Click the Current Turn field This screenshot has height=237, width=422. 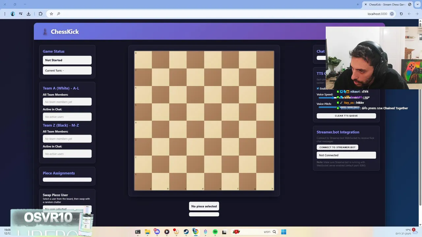coord(67,70)
